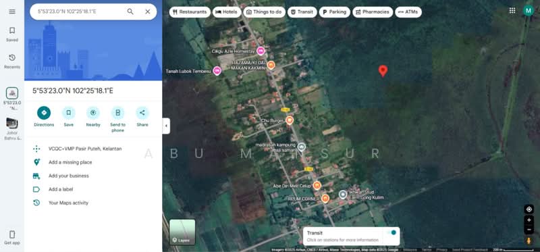540x252 pixels.
Task: Filter map by Transit chip
Action: [x=302, y=11]
